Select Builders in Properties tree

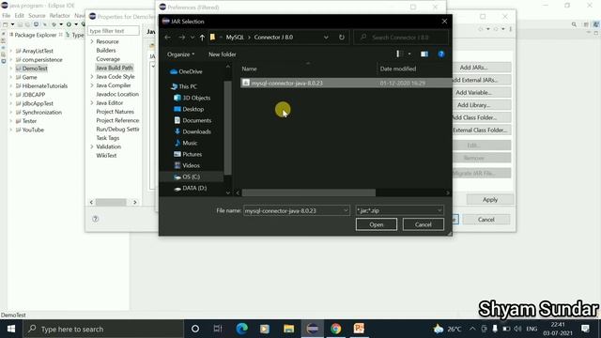coord(106,50)
